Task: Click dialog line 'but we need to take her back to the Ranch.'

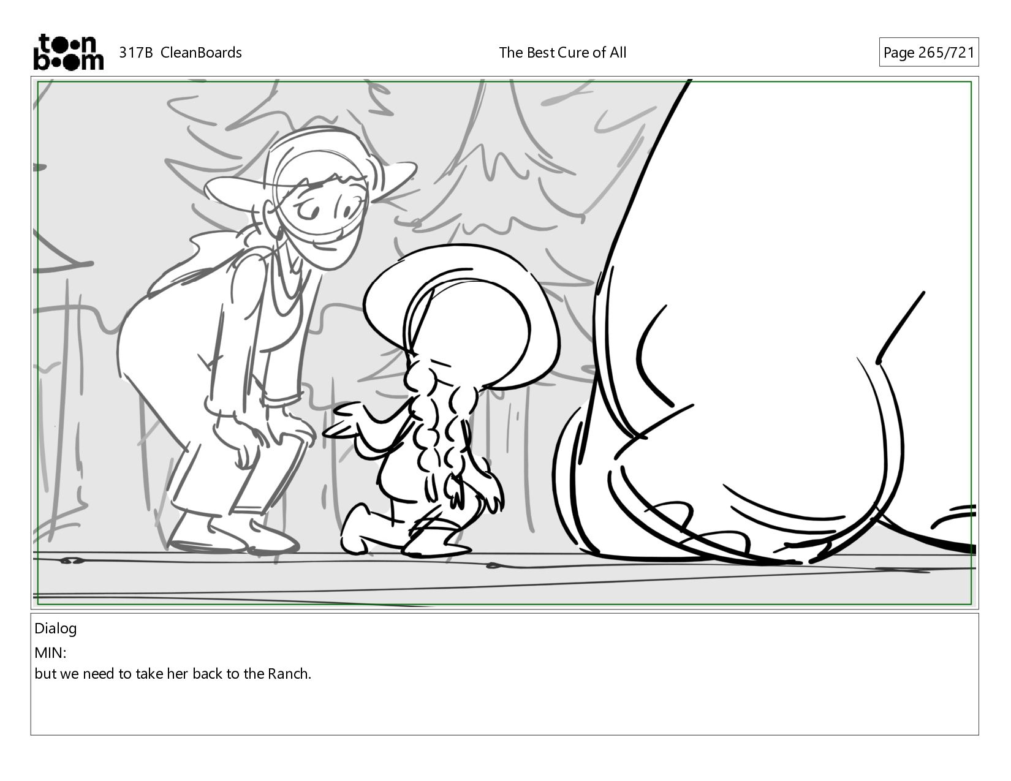Action: 173,674
